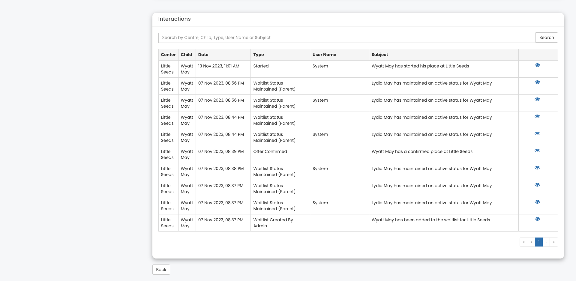The height and width of the screenshot is (281, 576).
Task: Open the eye icon on the 08:37 PM System row
Action: click(x=537, y=202)
